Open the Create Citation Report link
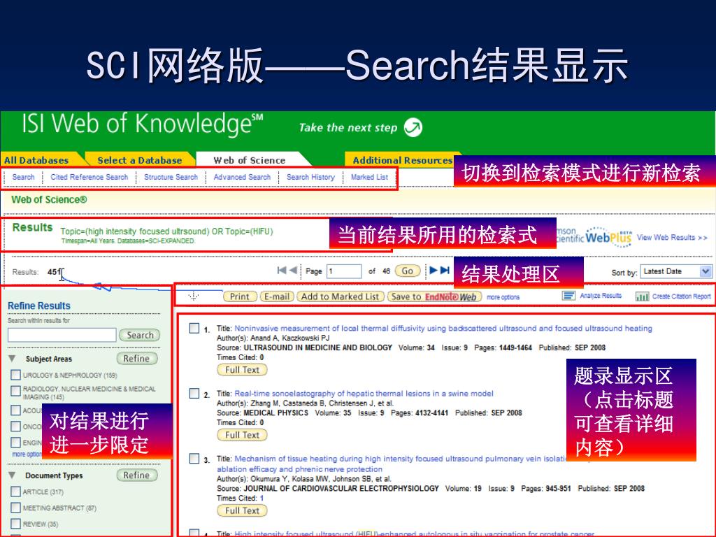 (x=681, y=296)
